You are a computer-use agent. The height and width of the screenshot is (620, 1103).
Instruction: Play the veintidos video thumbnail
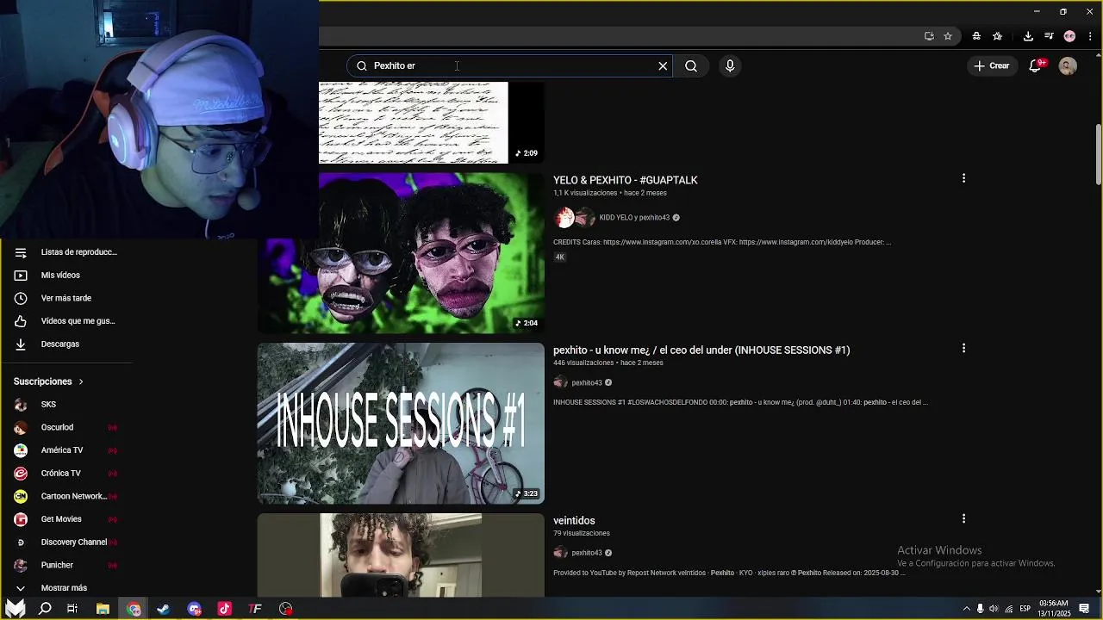[401, 555]
